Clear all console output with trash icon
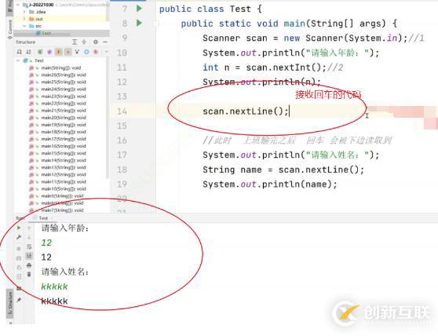The image size is (438, 336). pyautogui.click(x=29, y=274)
